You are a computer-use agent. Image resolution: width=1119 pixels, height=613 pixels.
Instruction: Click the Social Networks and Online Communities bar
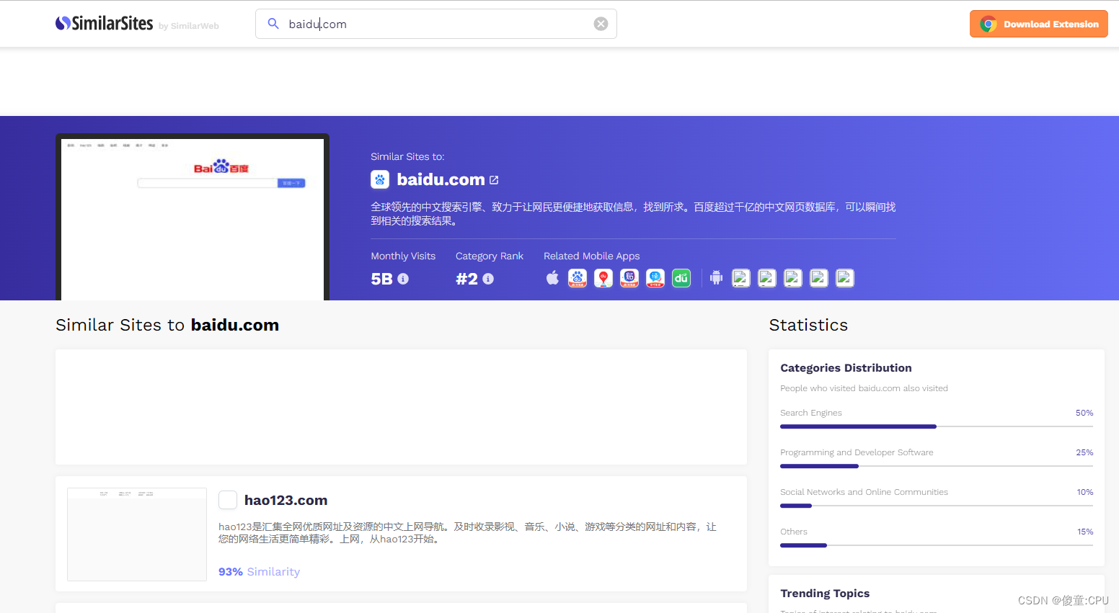pyautogui.click(x=937, y=506)
